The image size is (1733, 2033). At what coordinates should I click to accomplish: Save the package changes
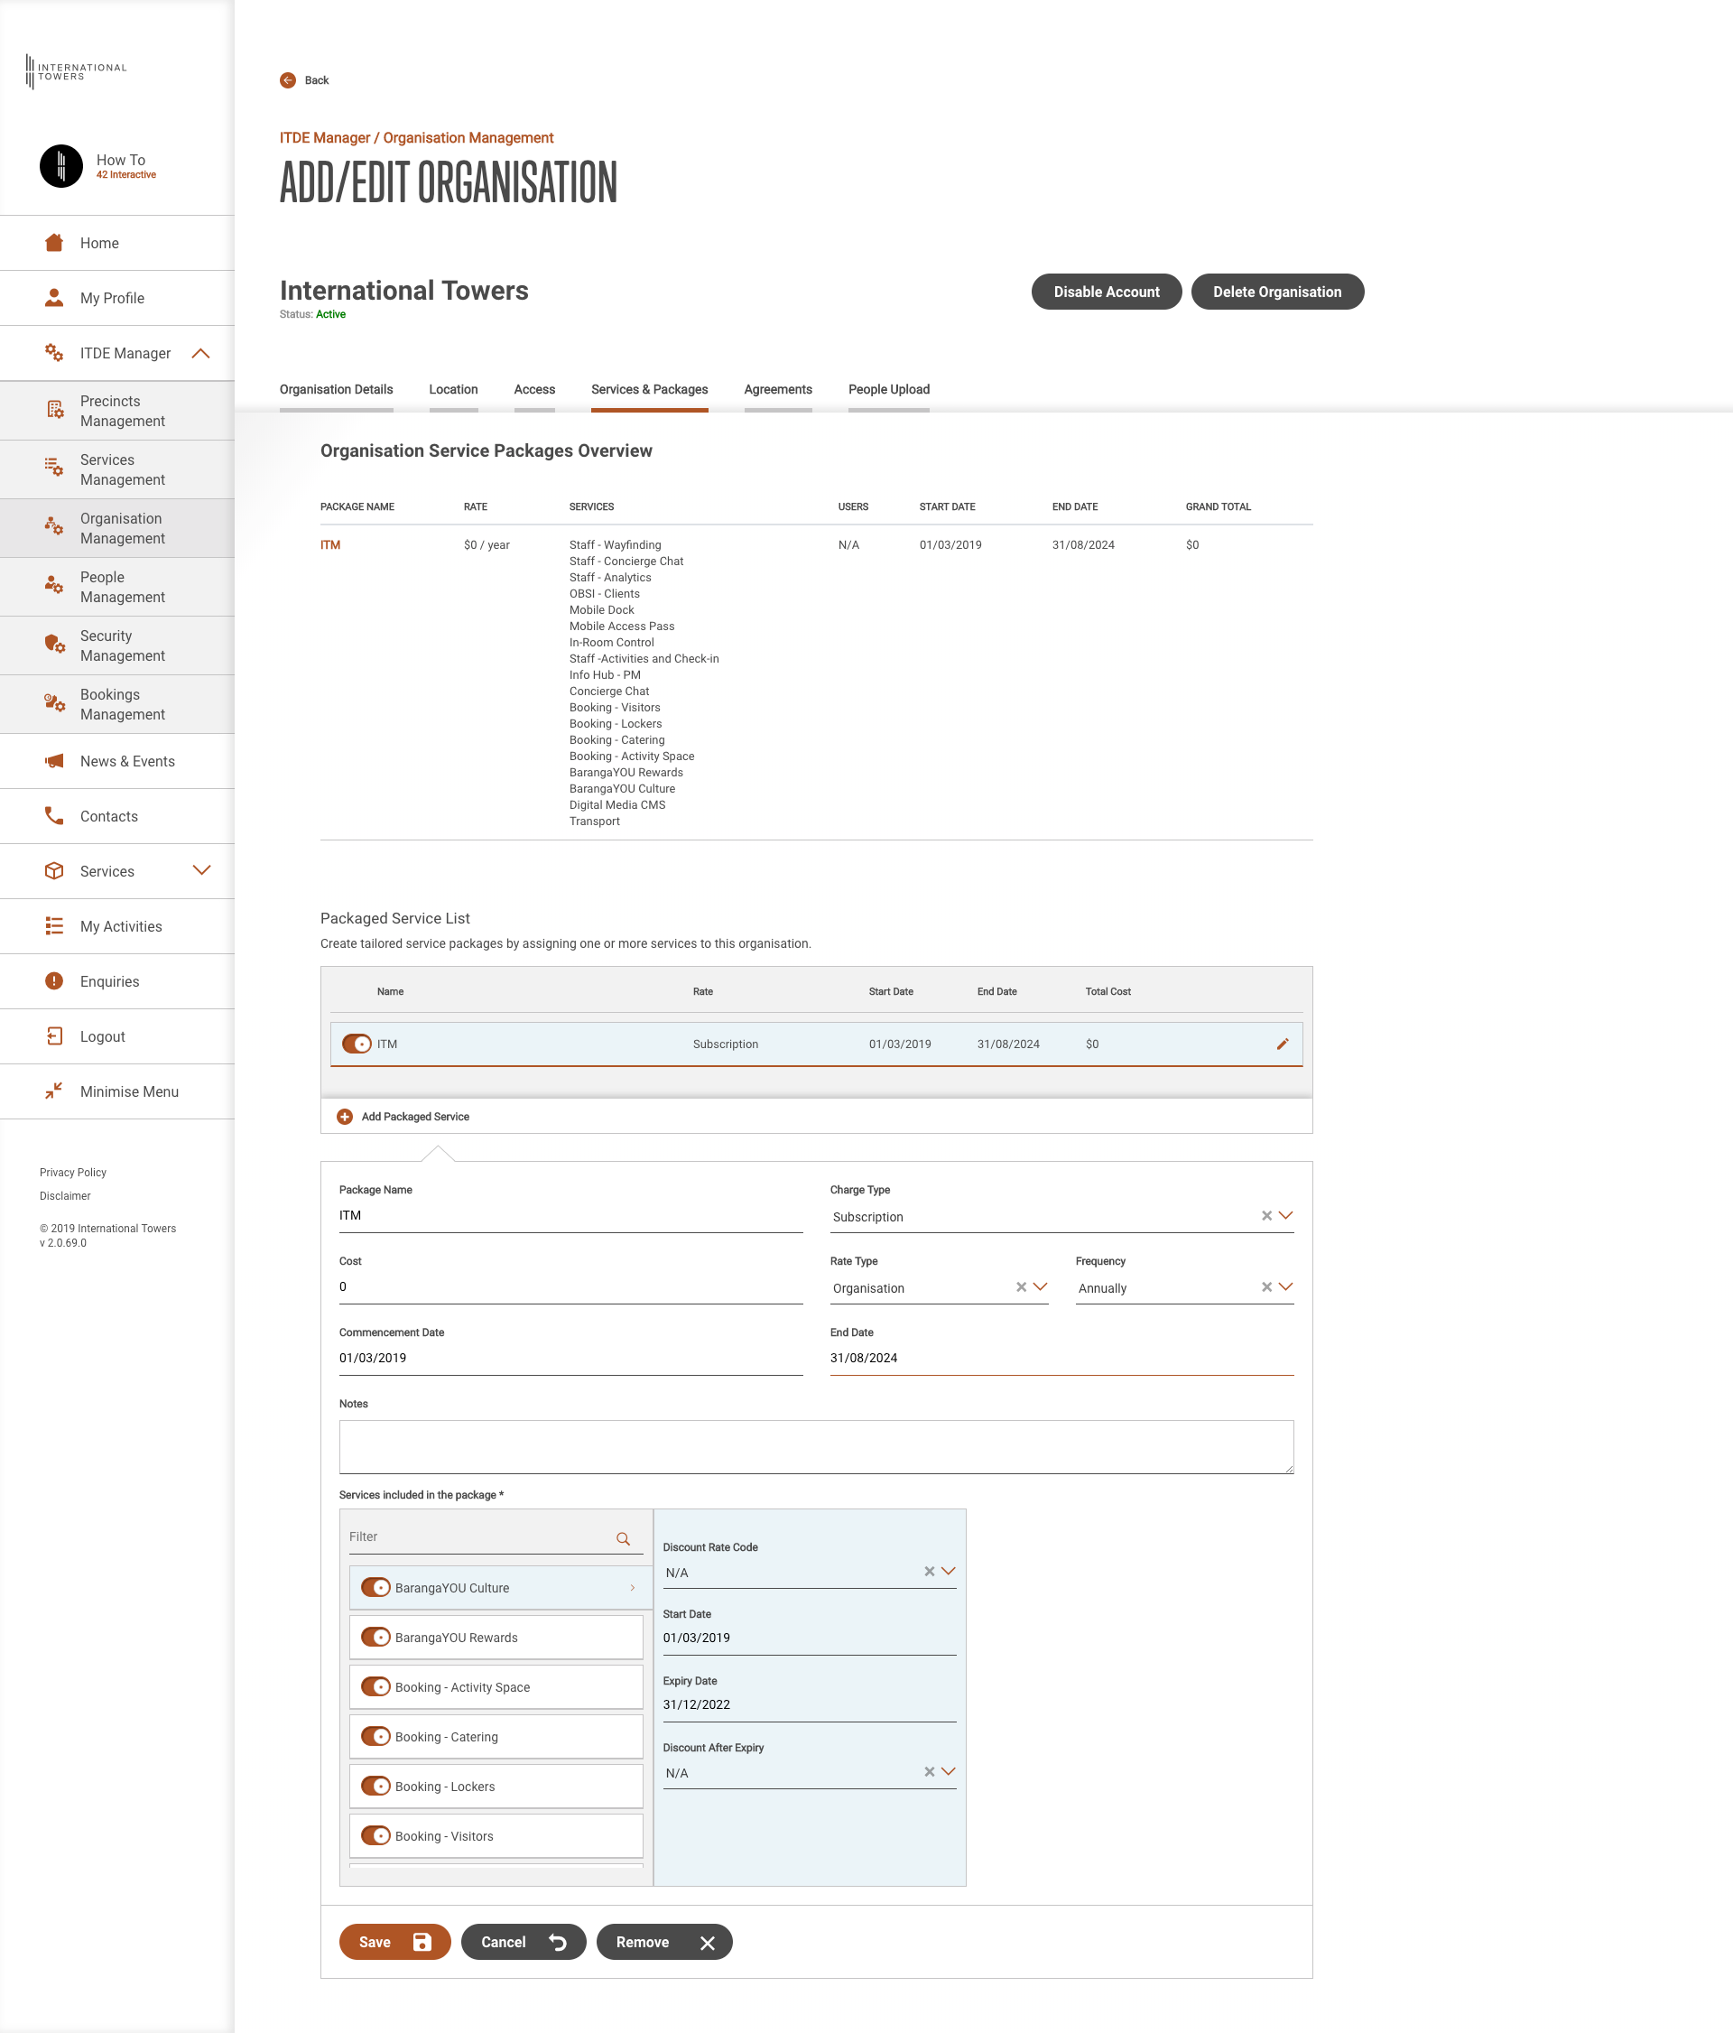tap(395, 1942)
